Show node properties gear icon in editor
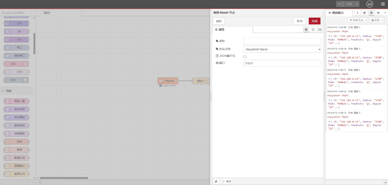Screen dimensions: 388x185 (306, 29)
